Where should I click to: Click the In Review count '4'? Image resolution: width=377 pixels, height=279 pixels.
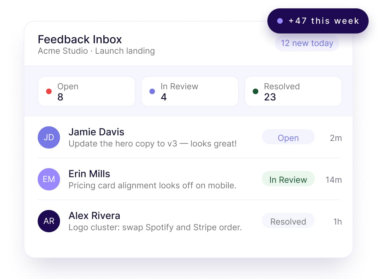[x=164, y=97]
